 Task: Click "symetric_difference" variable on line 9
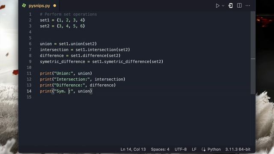[x=63, y=62]
